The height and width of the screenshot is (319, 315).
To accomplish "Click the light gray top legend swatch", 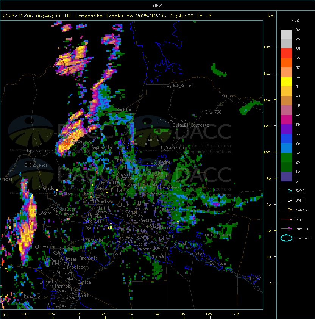I will coord(286,34).
